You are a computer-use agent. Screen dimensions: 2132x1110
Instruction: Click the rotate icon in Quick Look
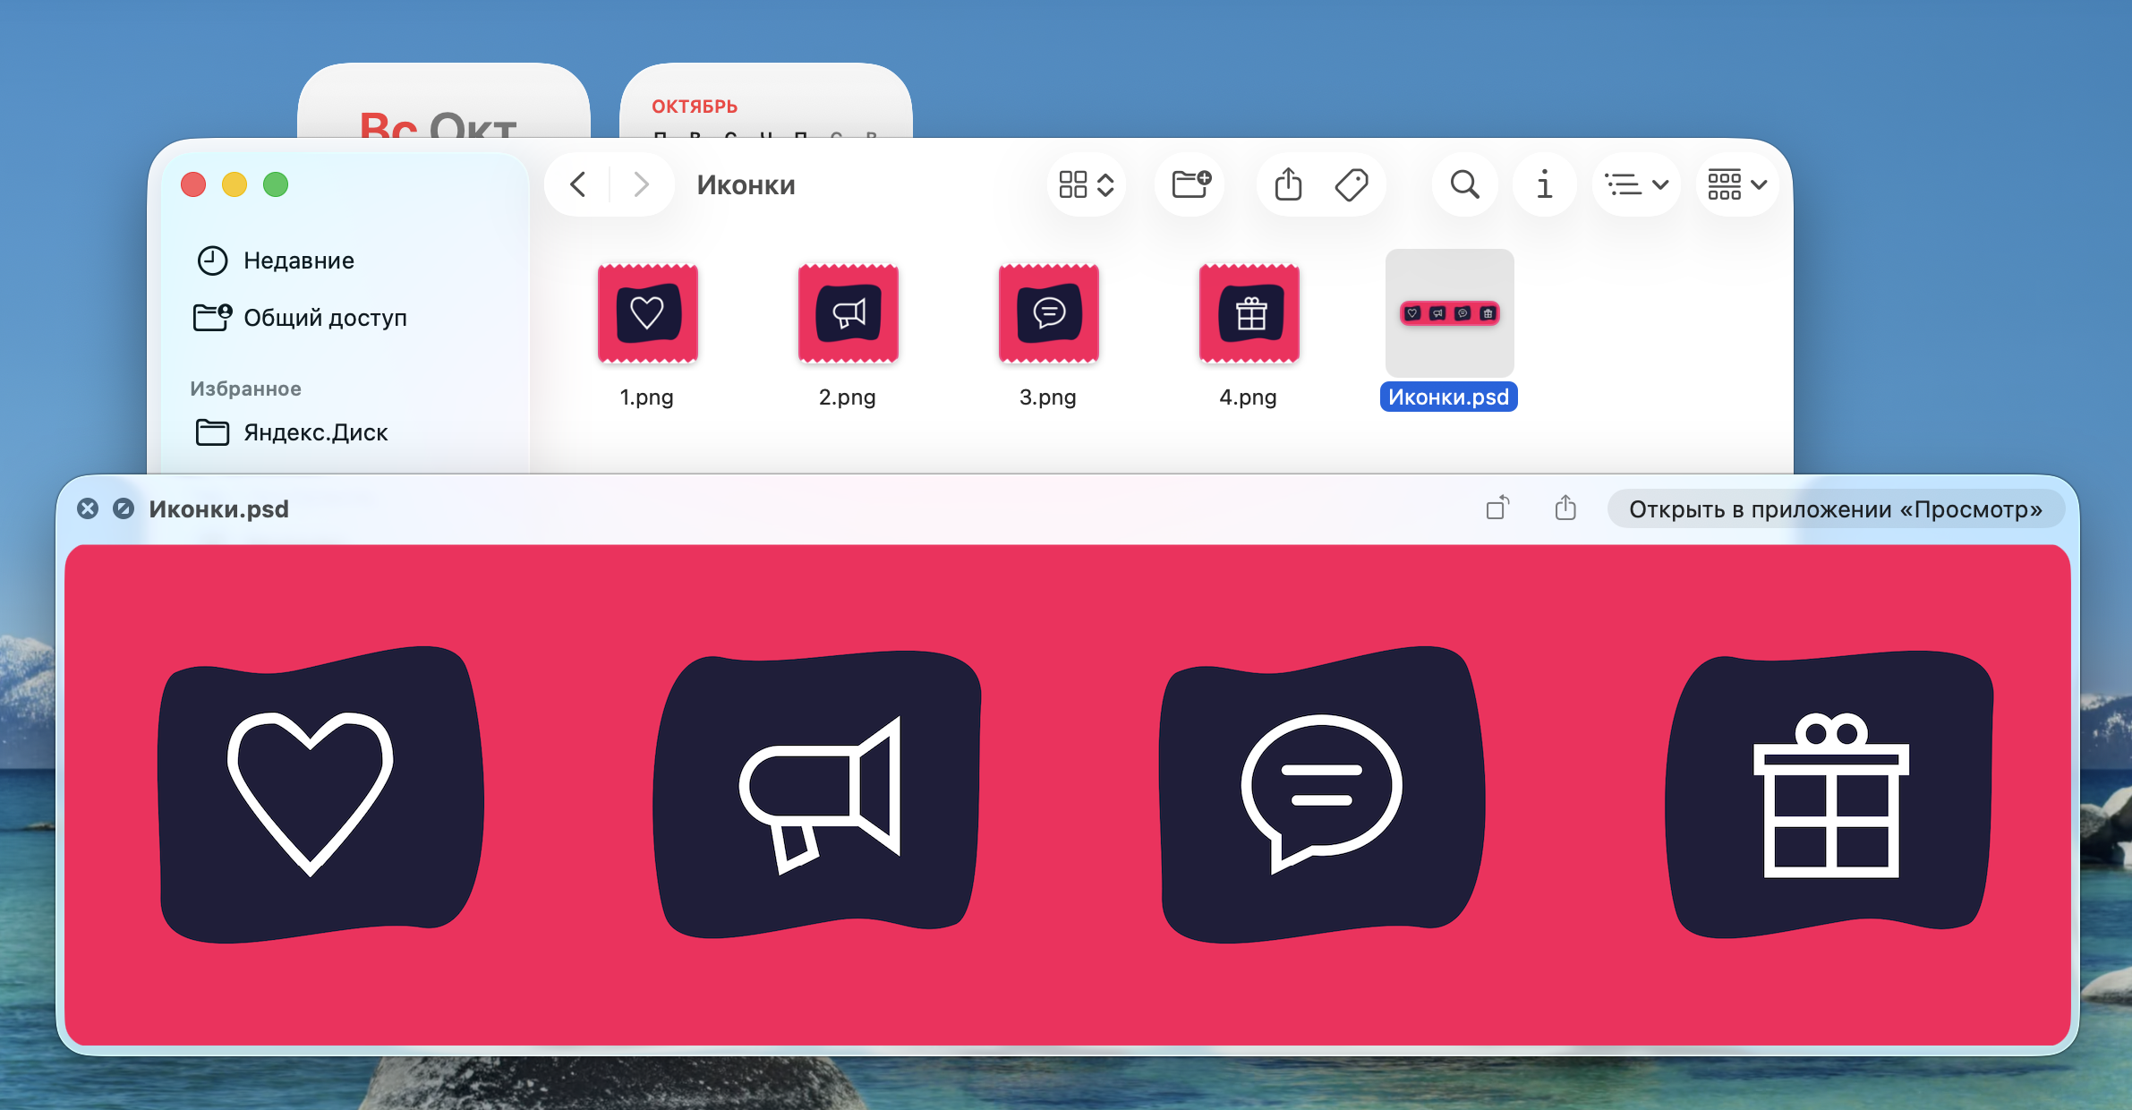pyautogui.click(x=1497, y=508)
